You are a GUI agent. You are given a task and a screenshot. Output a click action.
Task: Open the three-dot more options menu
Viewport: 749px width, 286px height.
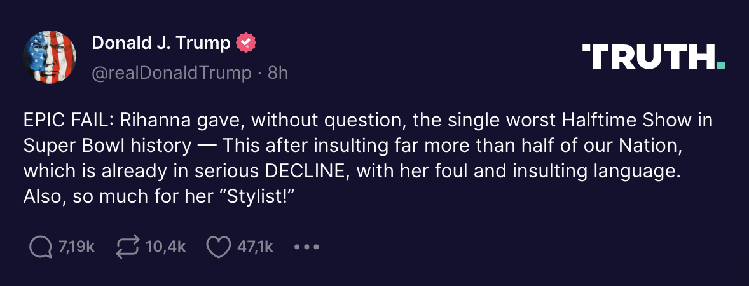pos(306,247)
